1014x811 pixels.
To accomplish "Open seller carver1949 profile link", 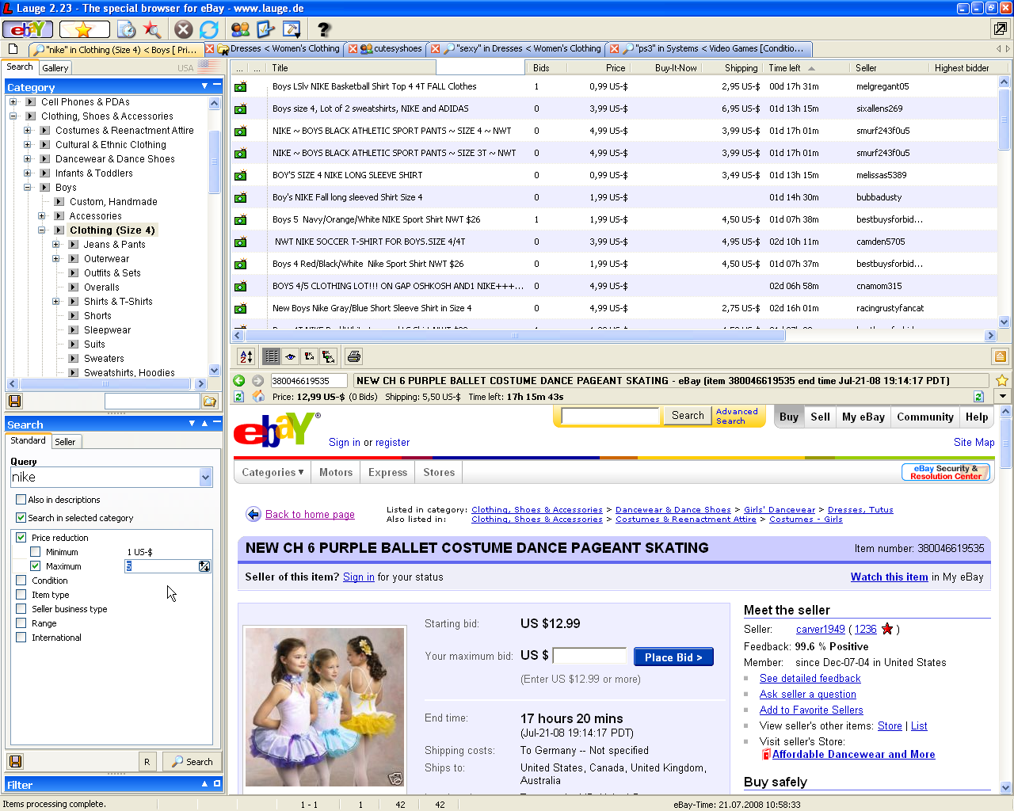I will click(820, 630).
